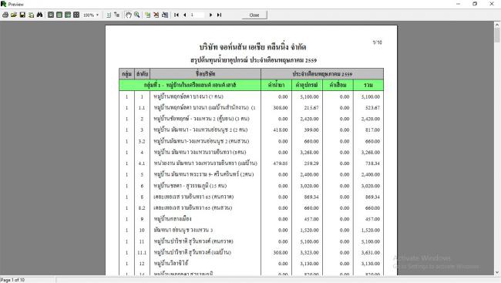This screenshot has width=501, height=283.
Task: Go to the previous page
Action: [x=185, y=15]
